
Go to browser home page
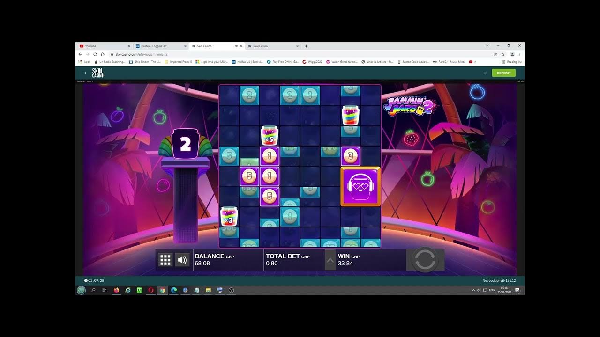point(103,54)
